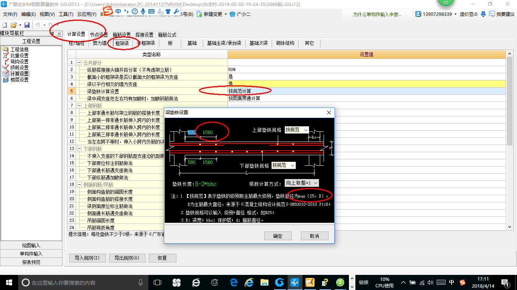Select 梁垫铁计算设置 row's 按规范计算 value

(x=366, y=91)
